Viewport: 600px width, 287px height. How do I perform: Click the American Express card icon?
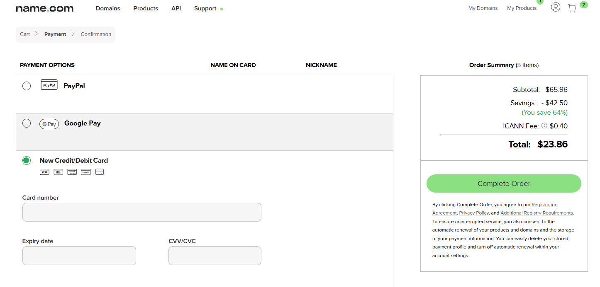72,172
